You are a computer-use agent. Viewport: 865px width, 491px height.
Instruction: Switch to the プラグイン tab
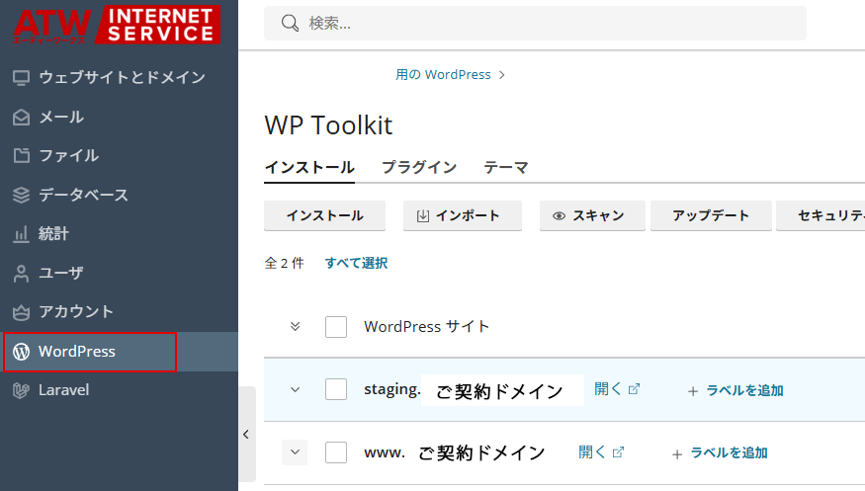(x=419, y=167)
